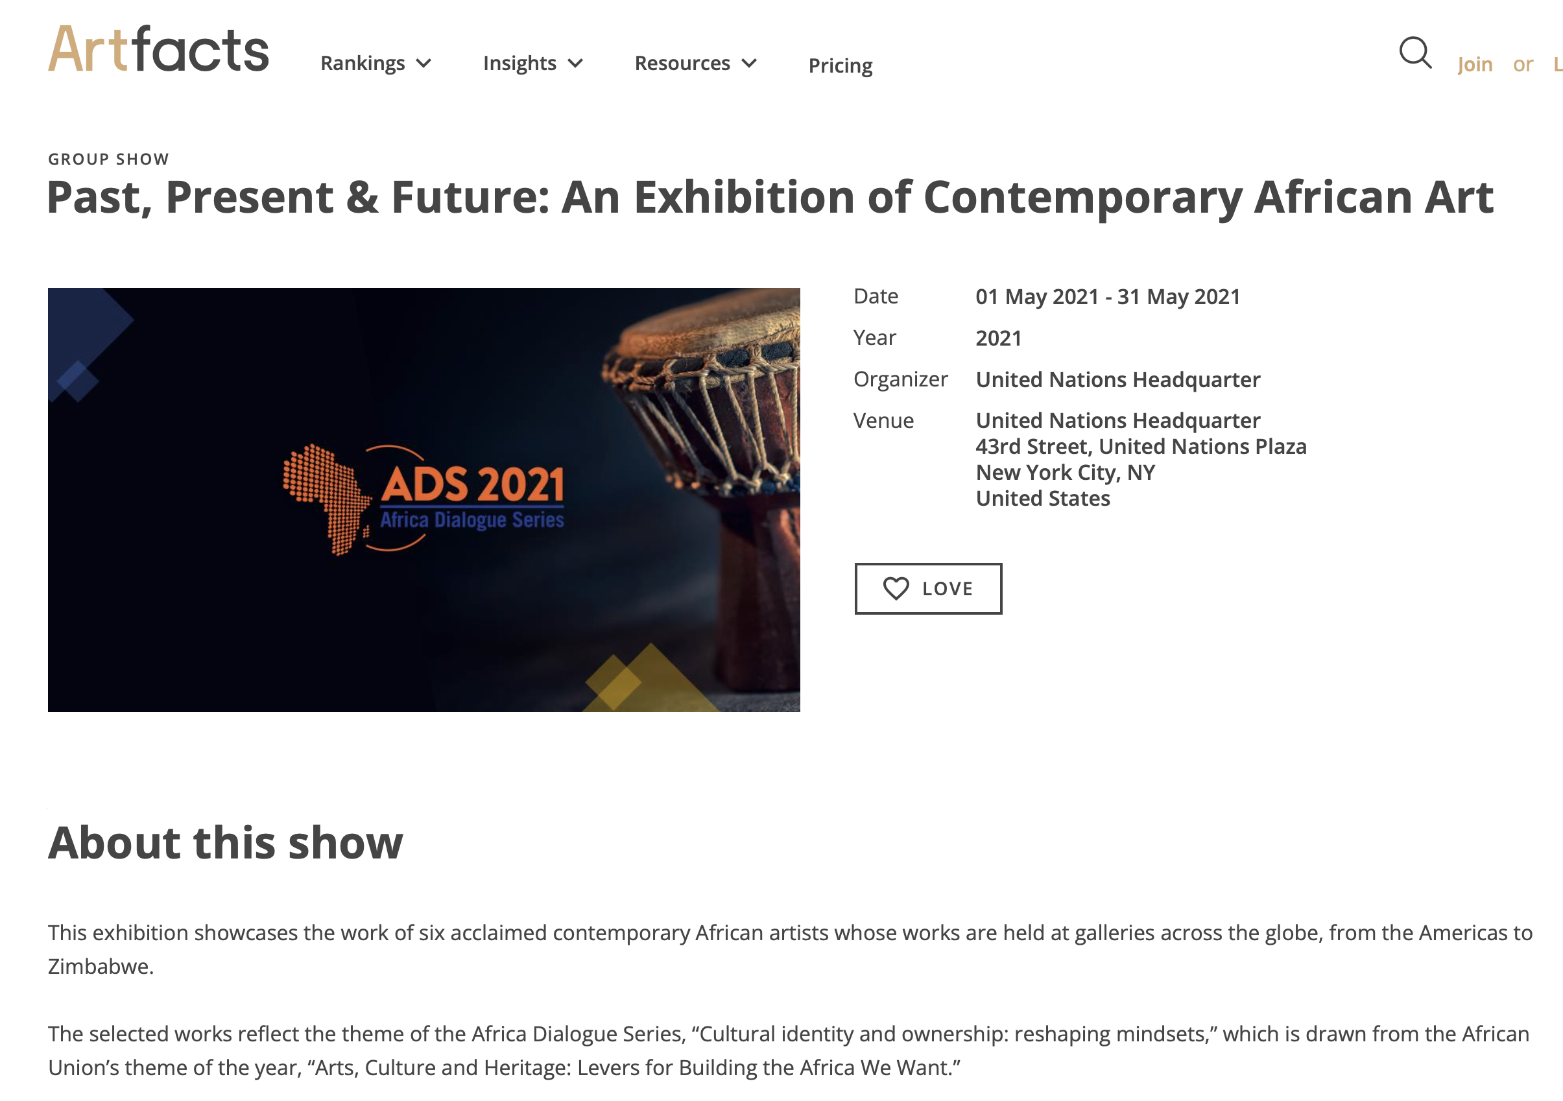Click the About this show heading
The width and height of the screenshot is (1563, 1101).
click(x=225, y=842)
